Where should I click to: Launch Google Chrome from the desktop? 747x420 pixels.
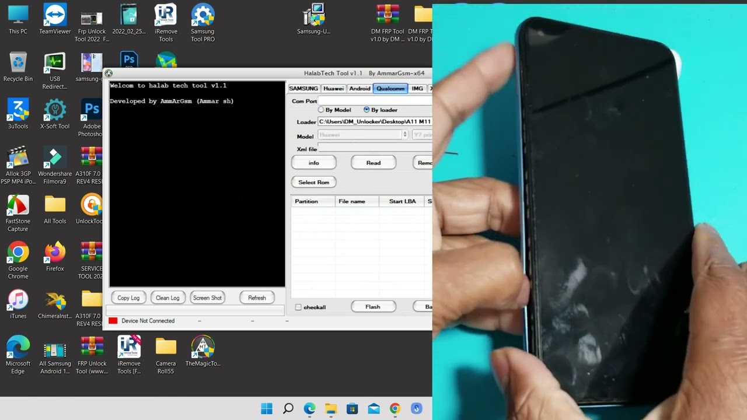[x=18, y=261]
